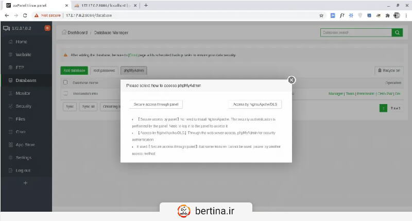Click the green page 1 pagination button
412x221 pixels.
coord(383,108)
